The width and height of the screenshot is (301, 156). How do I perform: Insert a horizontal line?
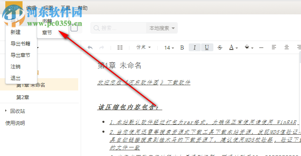(261, 47)
